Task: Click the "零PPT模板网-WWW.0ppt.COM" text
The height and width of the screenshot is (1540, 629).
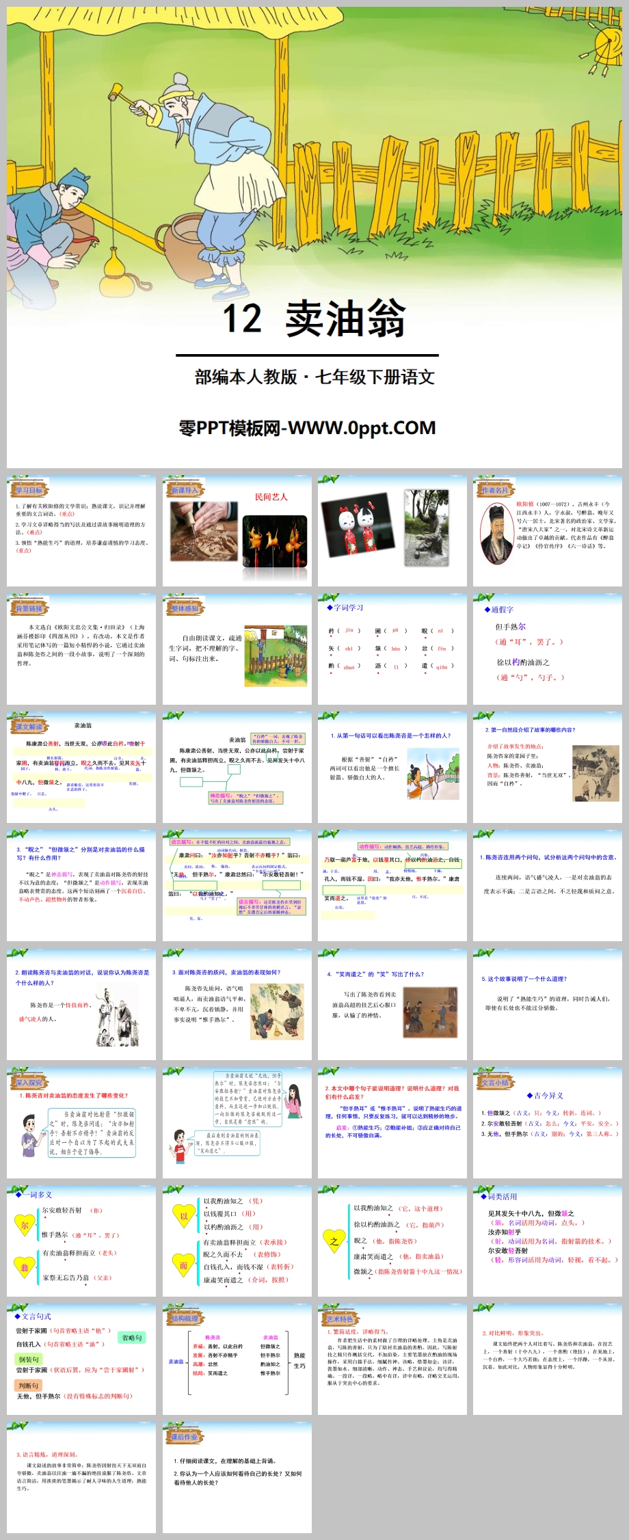Action: (x=307, y=428)
